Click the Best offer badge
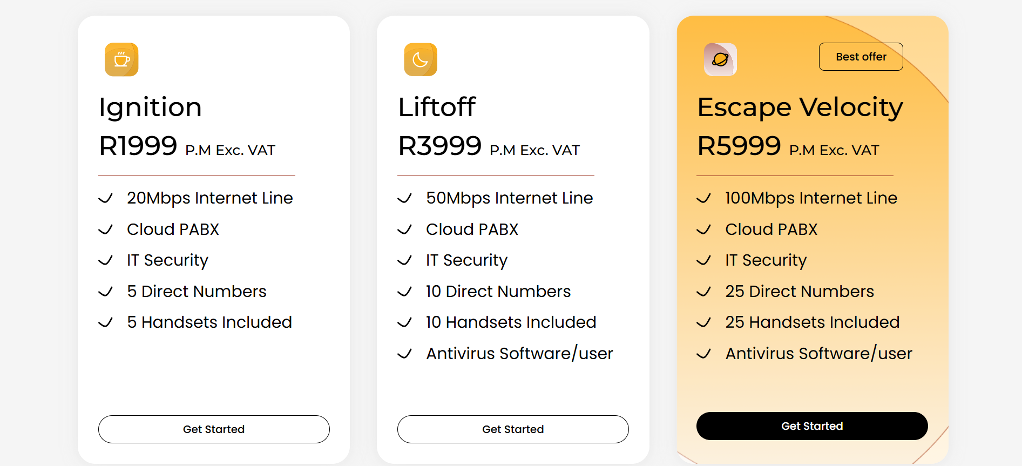Screen dimensions: 1022x466 click(861, 57)
